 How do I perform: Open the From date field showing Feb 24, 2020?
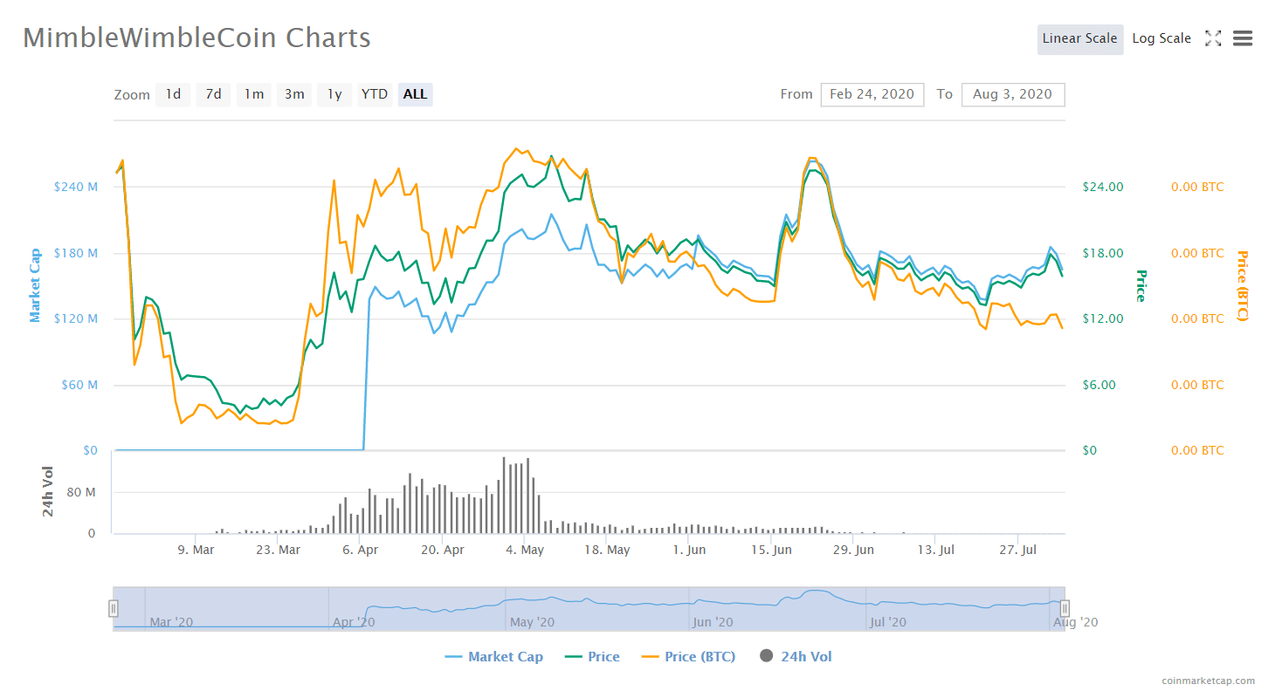pyautogui.click(x=872, y=94)
